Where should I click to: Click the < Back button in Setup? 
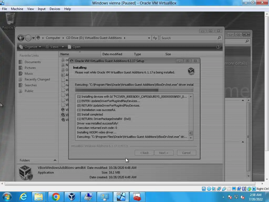pyautogui.click(x=144, y=153)
